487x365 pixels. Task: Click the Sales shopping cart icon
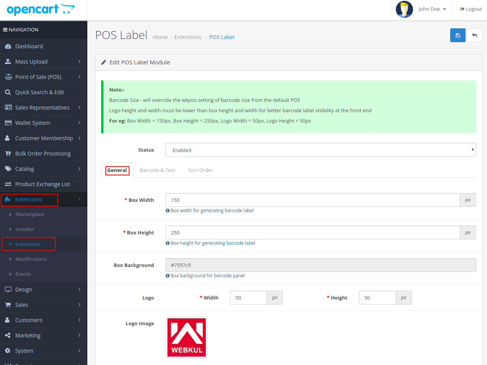(8, 304)
